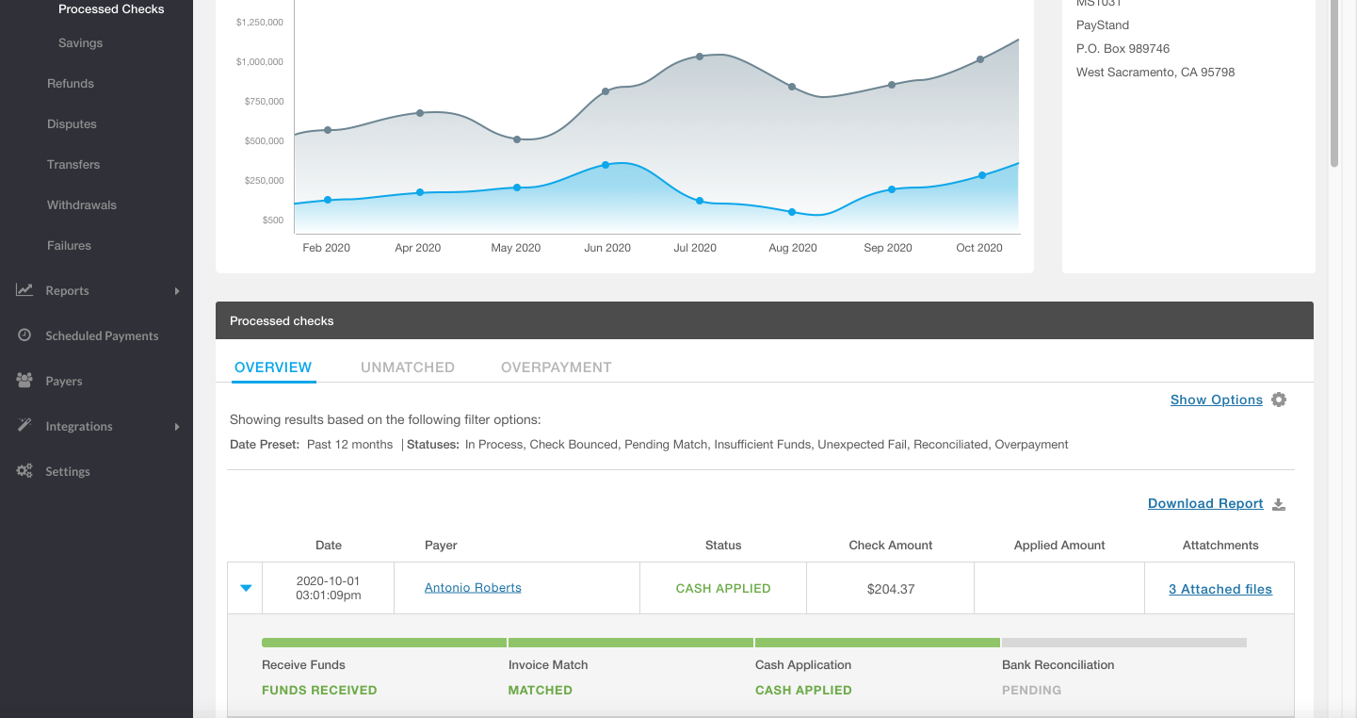1357x718 pixels.
Task: Collapse the Antonio Roberts check row
Action: click(246, 588)
